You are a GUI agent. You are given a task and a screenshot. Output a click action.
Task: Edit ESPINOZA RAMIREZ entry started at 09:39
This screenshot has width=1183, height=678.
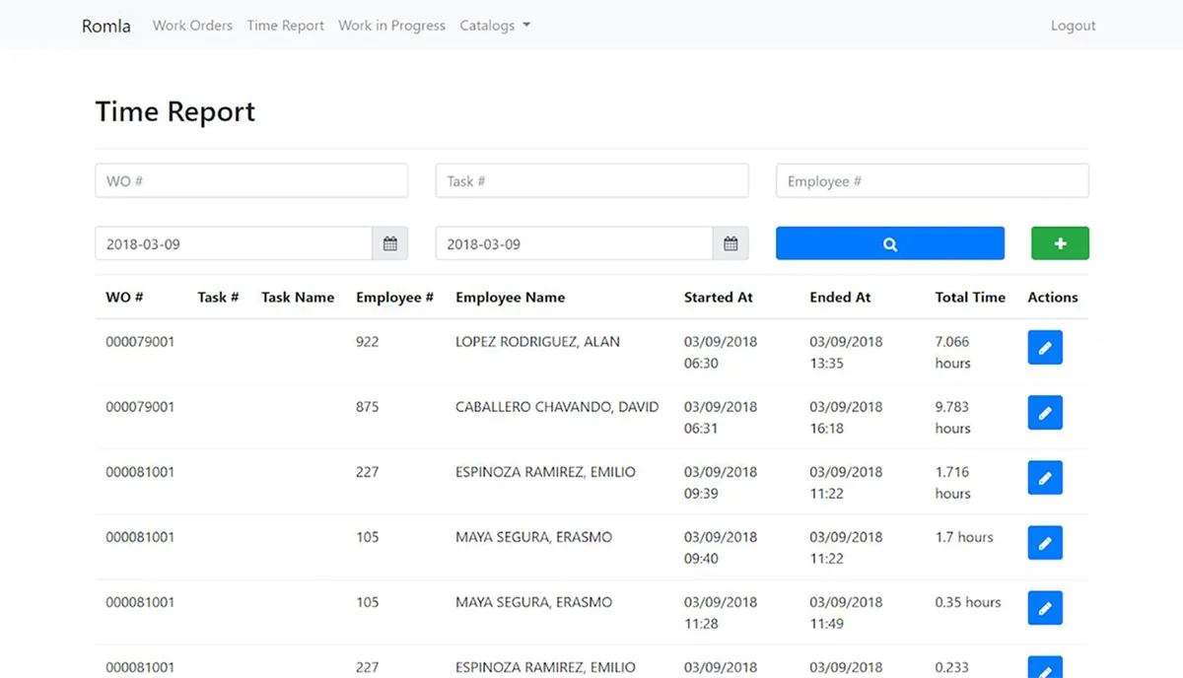pyautogui.click(x=1045, y=478)
